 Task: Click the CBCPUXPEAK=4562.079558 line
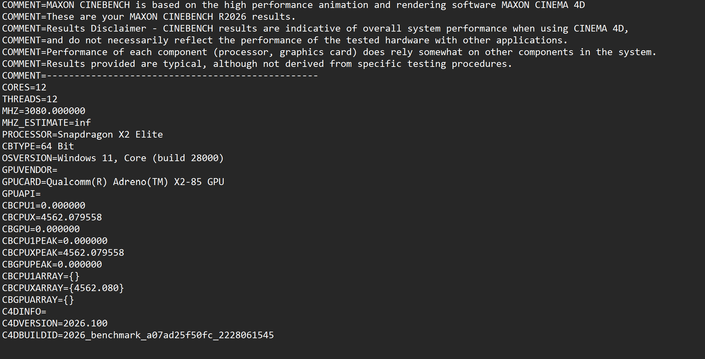pos(63,253)
